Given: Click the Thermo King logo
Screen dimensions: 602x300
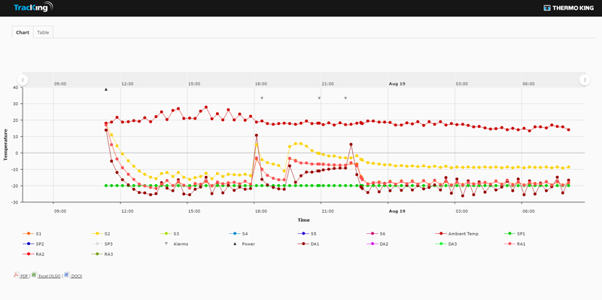Looking at the screenshot, I should 569,8.
